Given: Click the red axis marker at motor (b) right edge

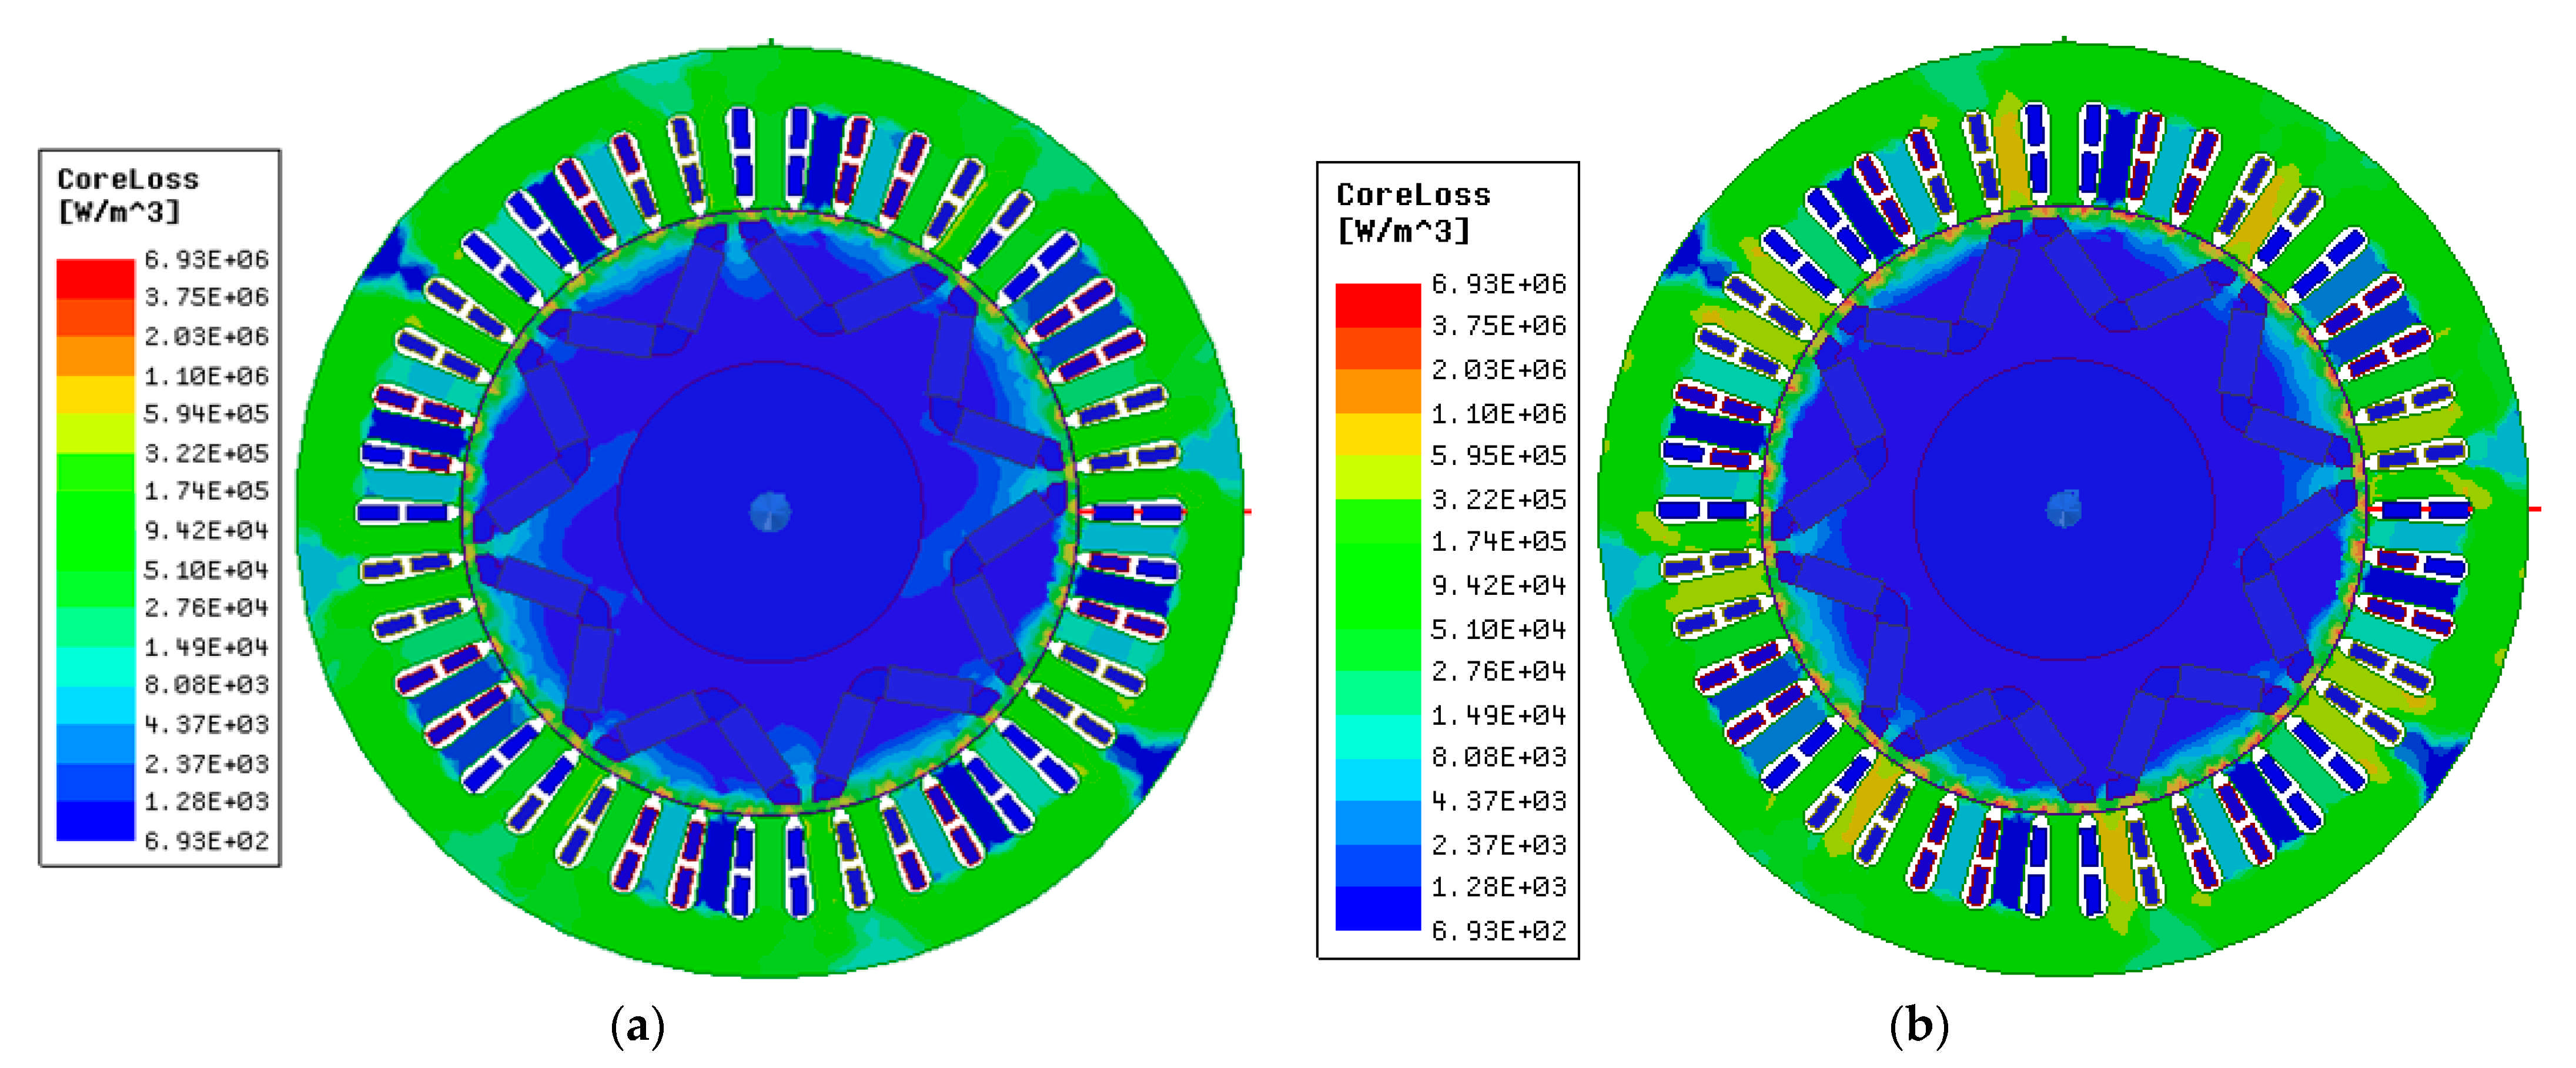Looking at the screenshot, I should 2535,509.
